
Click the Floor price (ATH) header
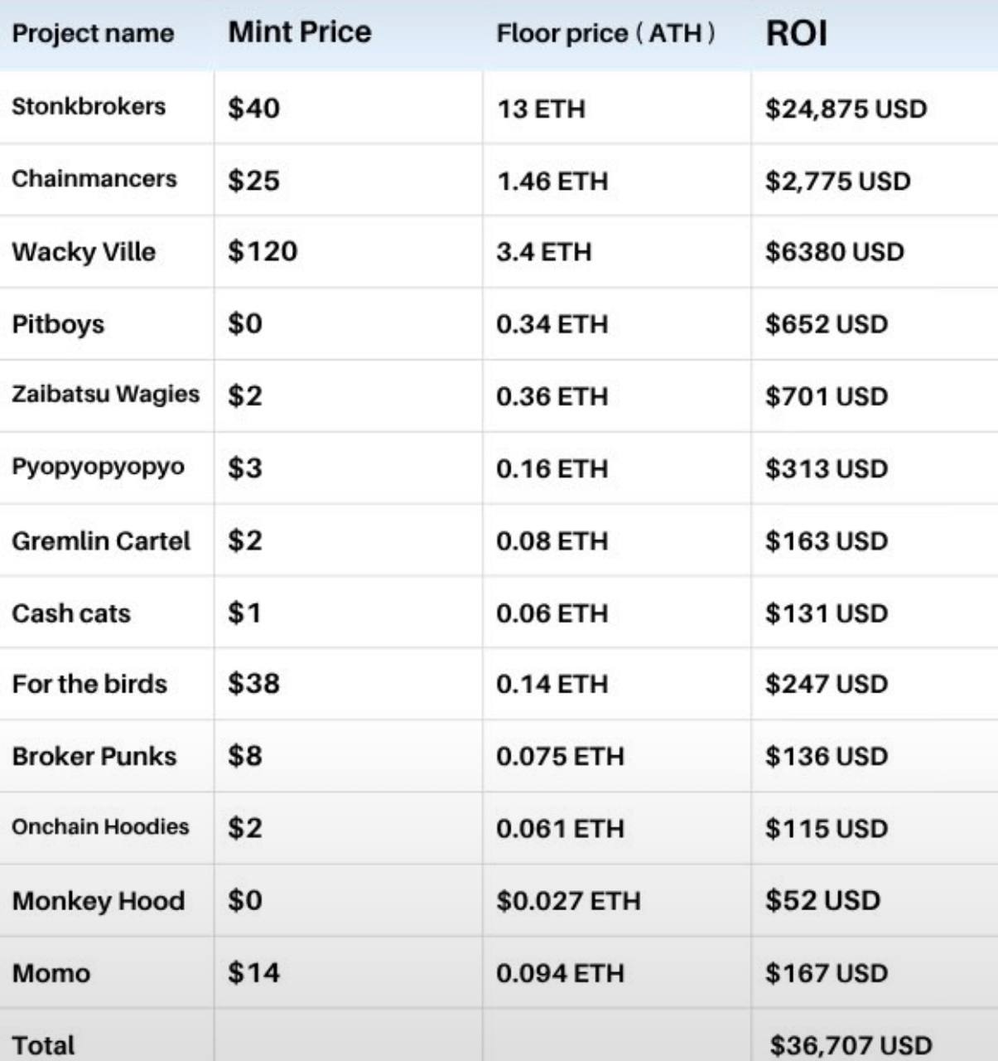605,34
